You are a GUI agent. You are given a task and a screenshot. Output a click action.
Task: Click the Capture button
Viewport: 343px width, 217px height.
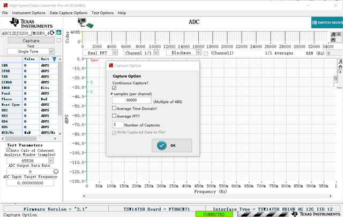[x=31, y=40]
